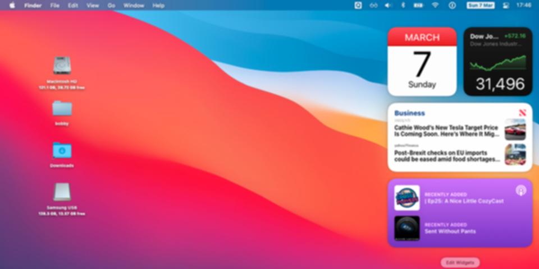Open the volume control in menu bar
This screenshot has height=269, width=539.
coord(389,5)
